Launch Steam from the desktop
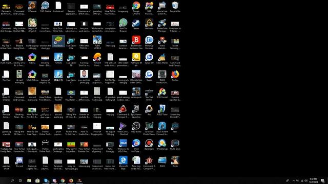Viewport: 328px width, 184px height. (136, 24)
